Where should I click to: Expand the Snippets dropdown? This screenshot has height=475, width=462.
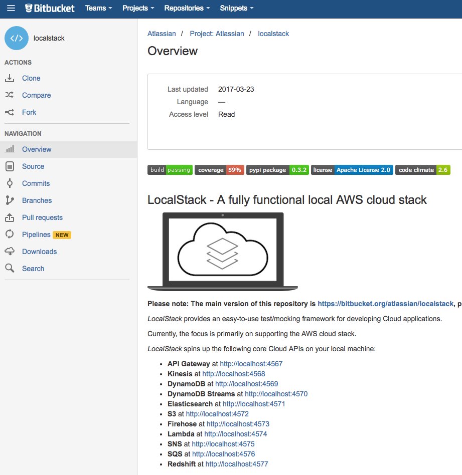[237, 8]
